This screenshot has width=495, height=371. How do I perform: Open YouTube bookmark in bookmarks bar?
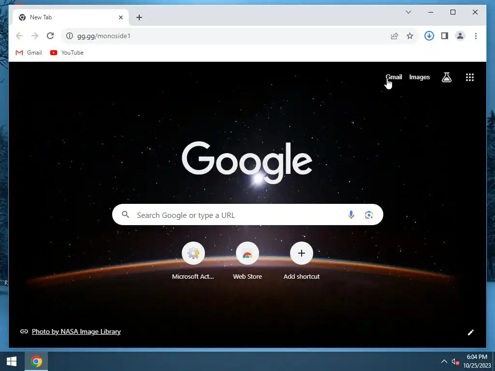(x=67, y=53)
